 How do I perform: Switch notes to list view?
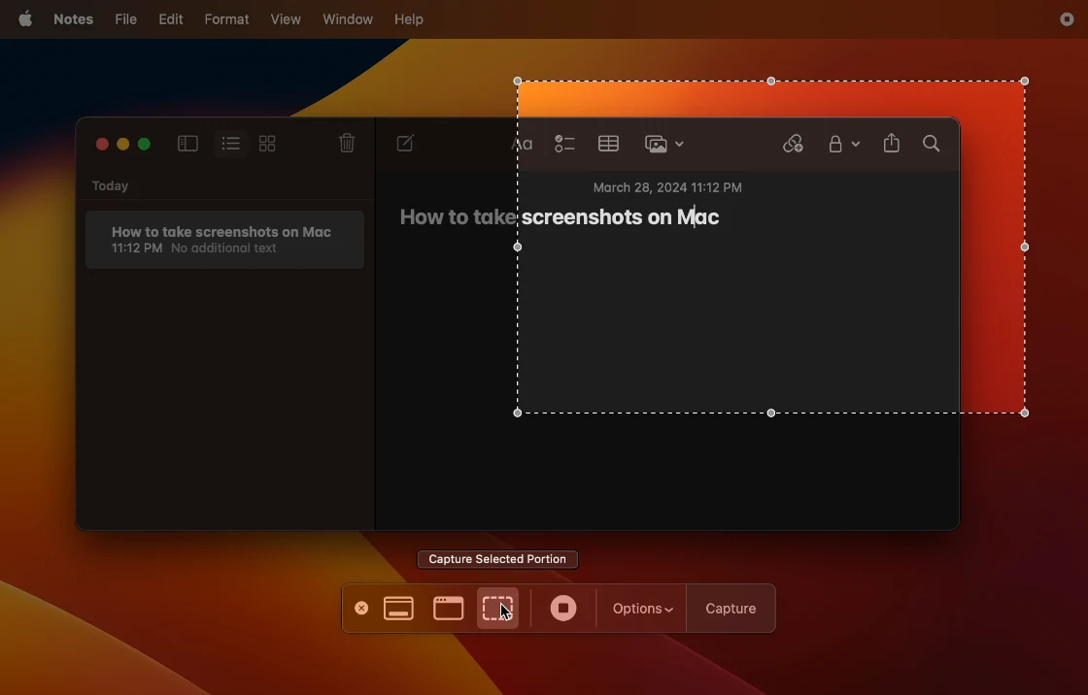pyautogui.click(x=231, y=144)
